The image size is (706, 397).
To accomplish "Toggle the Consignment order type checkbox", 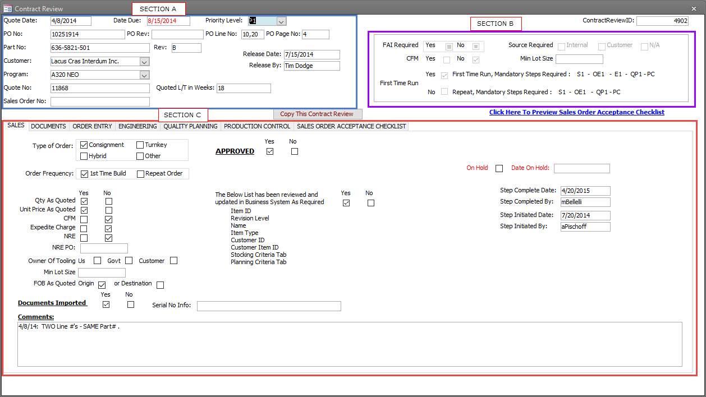I will (84, 145).
